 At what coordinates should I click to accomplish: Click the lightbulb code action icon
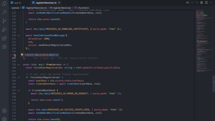click(22, 55)
